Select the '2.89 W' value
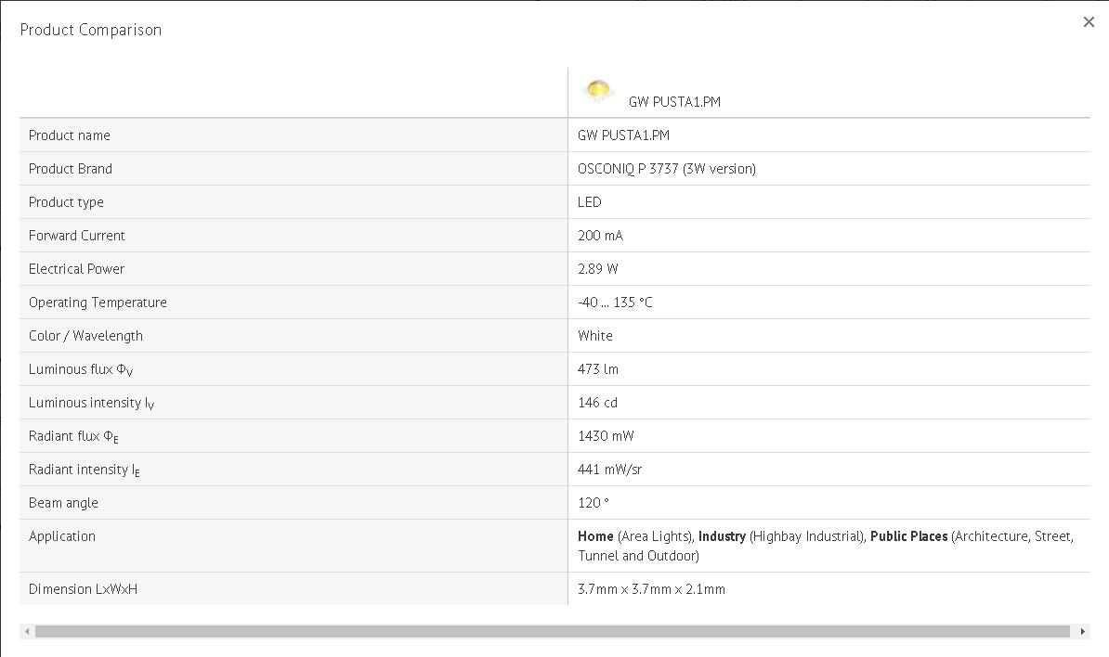The image size is (1109, 657). point(597,268)
